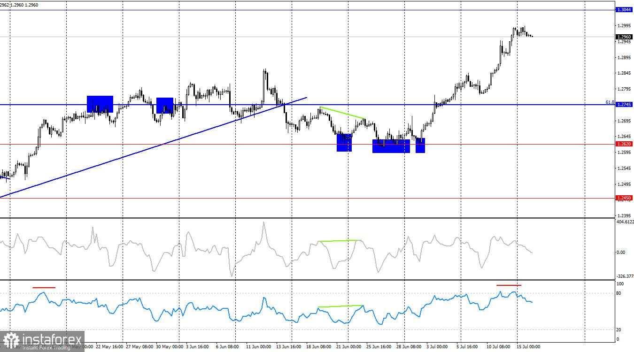Click the 80 value on RSI scale
634x352 pixels.
(x=619, y=294)
